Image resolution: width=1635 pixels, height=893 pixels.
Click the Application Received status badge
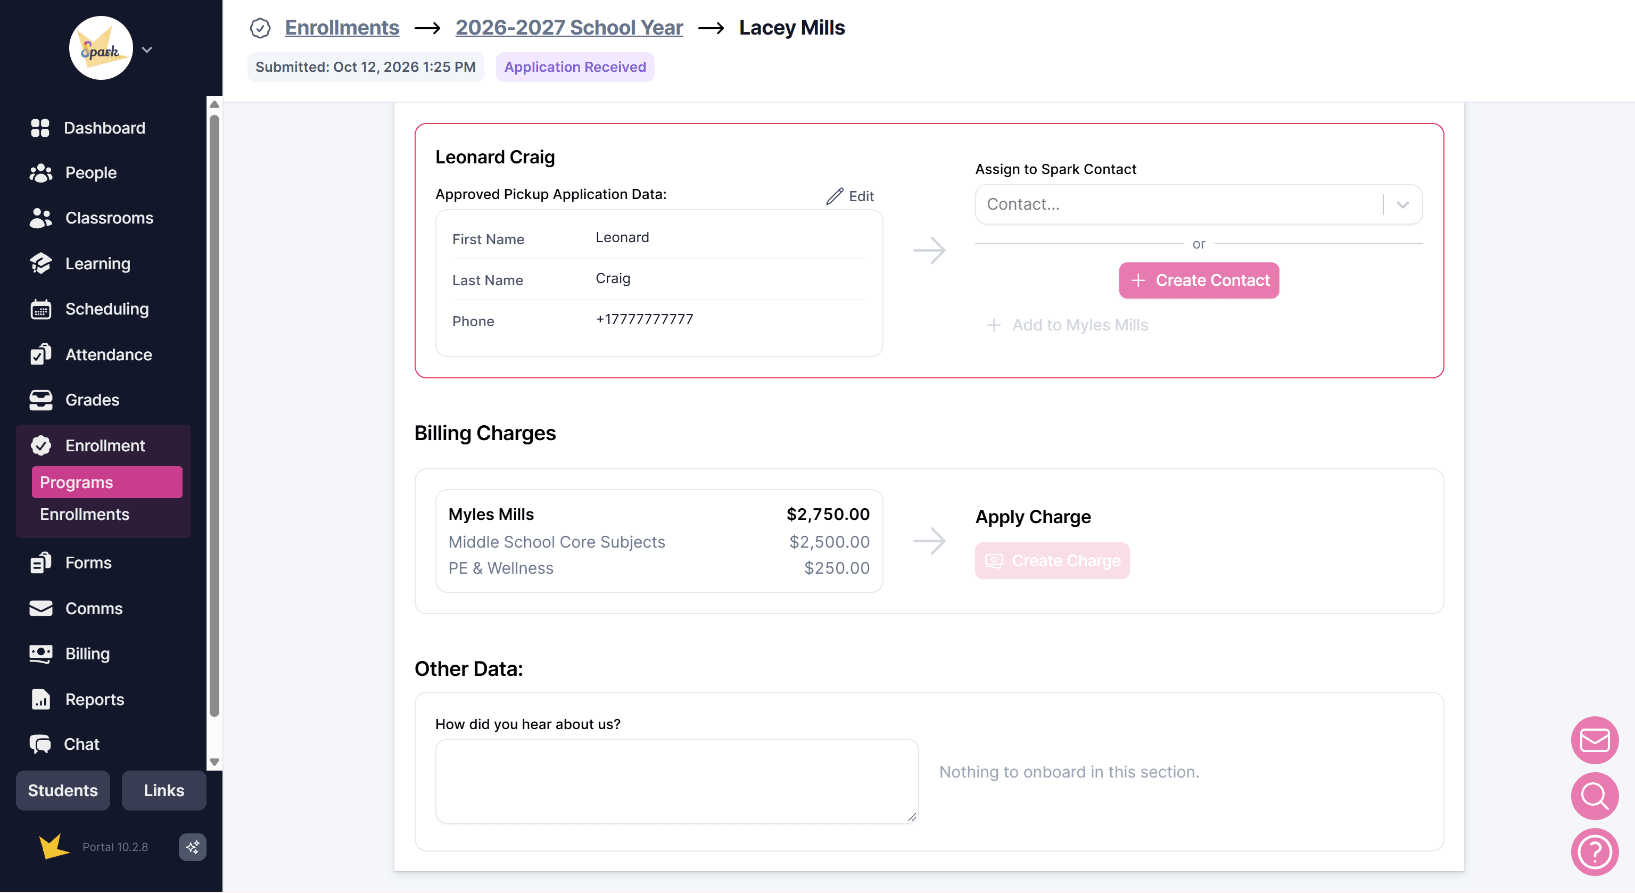575,67
